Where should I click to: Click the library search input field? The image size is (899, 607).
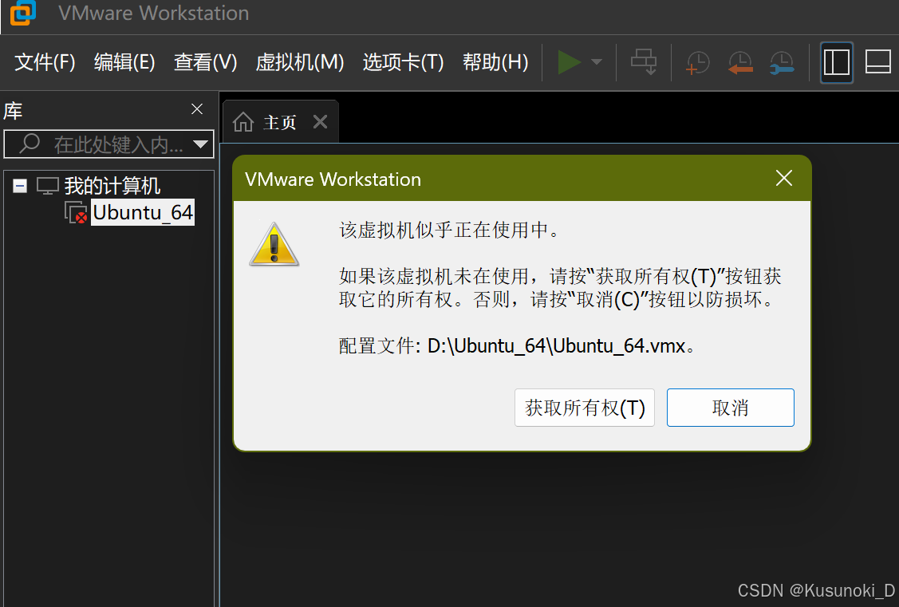tap(109, 144)
